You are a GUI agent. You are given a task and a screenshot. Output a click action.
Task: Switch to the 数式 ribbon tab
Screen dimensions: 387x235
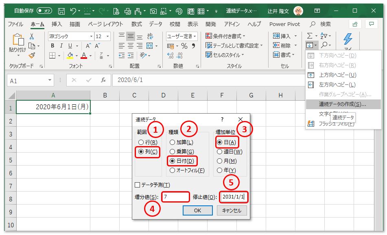(136, 24)
